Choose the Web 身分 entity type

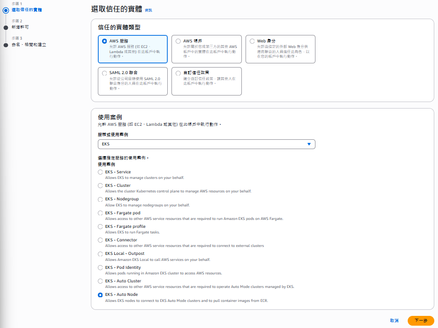[x=281, y=49]
